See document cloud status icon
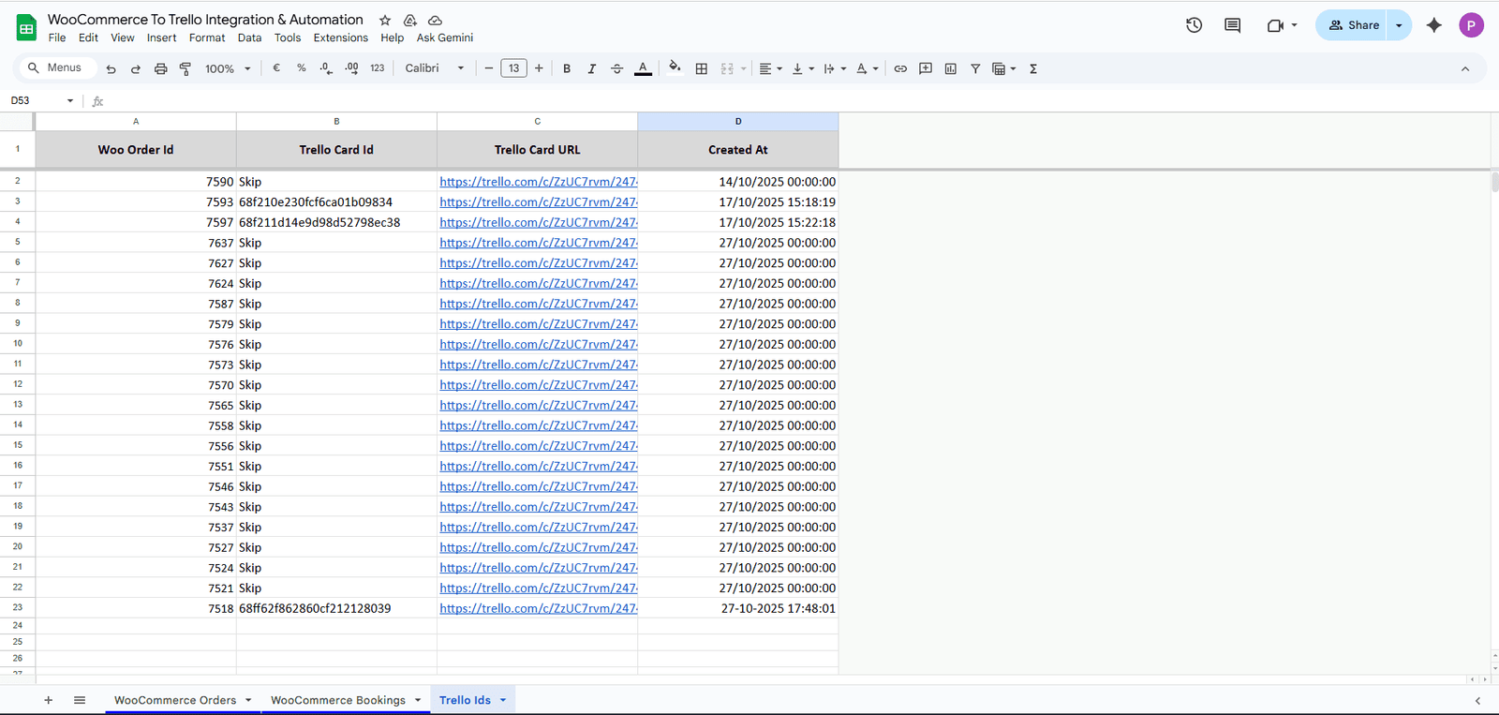The width and height of the screenshot is (1499, 715). 436,20
